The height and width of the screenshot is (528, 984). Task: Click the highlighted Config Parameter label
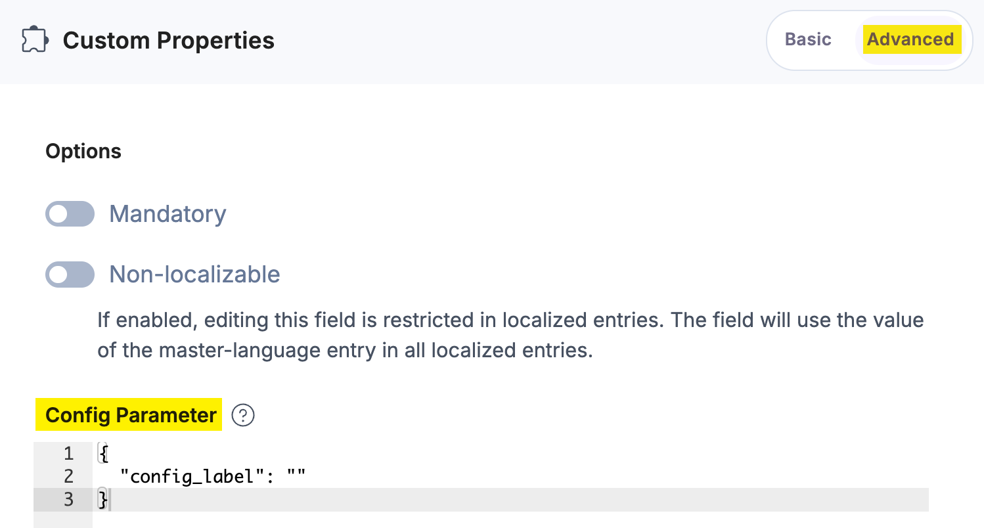129,415
